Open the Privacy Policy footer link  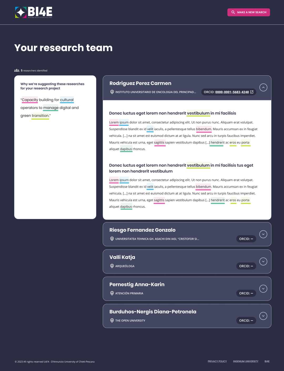217,361
